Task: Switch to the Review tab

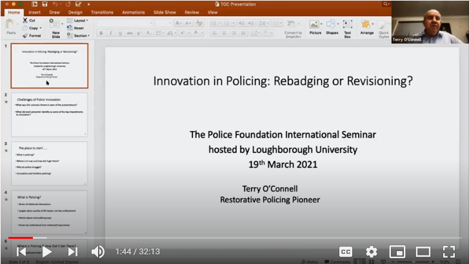Action: (192, 12)
